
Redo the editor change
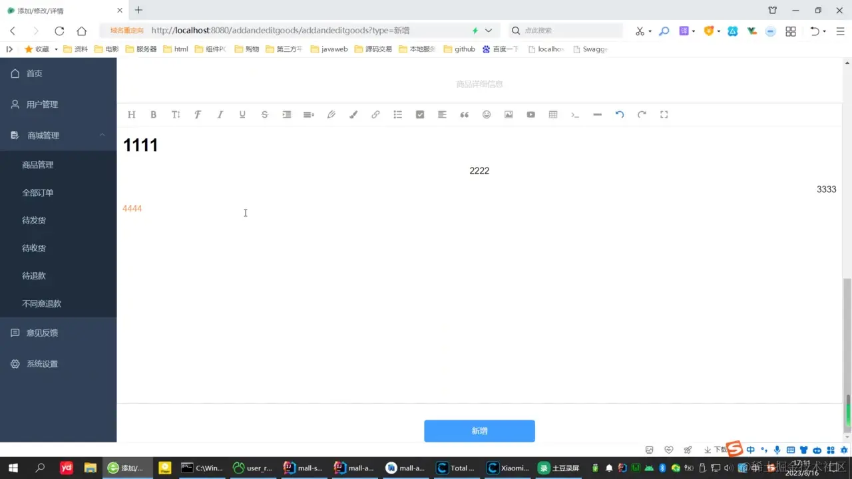coord(642,114)
